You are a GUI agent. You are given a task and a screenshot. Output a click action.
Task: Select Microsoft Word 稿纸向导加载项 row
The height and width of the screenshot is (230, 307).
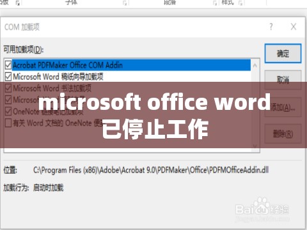point(131,77)
